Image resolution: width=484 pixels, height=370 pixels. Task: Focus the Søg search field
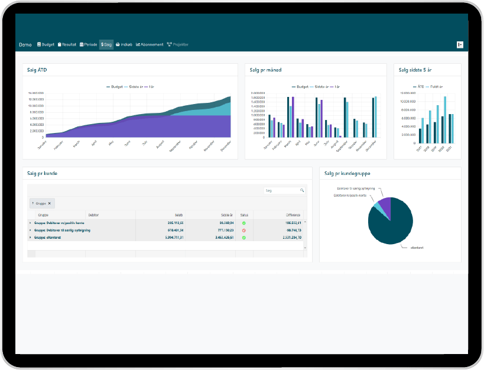pyautogui.click(x=285, y=190)
